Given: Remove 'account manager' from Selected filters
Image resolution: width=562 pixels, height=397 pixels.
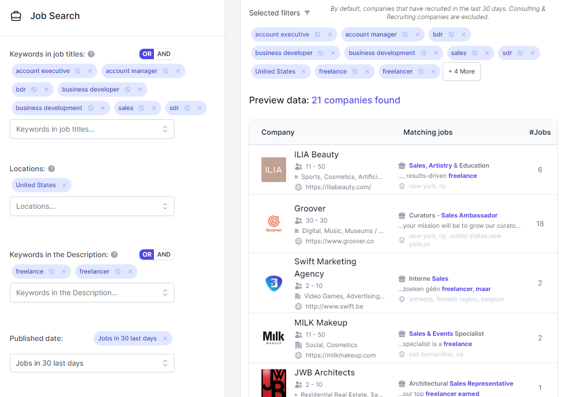Looking at the screenshot, I should pos(417,34).
